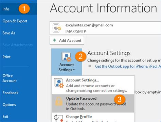Choose Account Settings... from the dropdown menu

[x=93, y=85]
